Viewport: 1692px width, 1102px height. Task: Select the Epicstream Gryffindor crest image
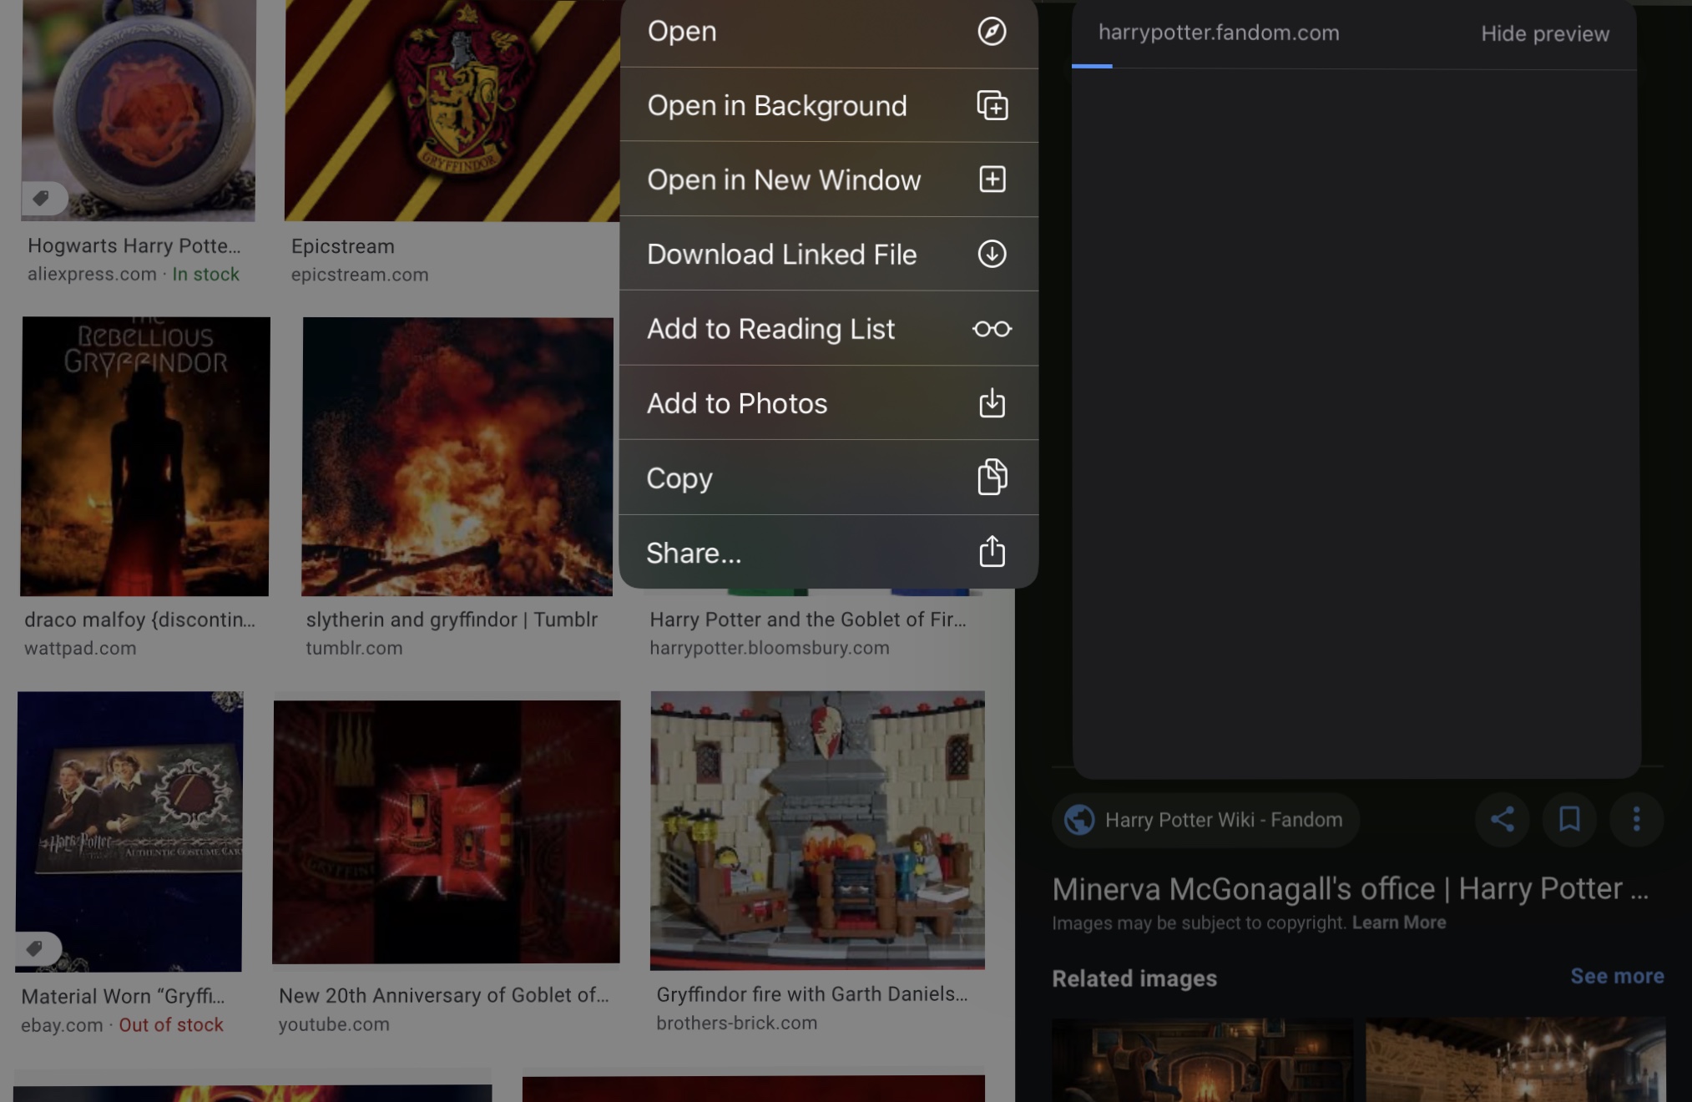click(452, 110)
